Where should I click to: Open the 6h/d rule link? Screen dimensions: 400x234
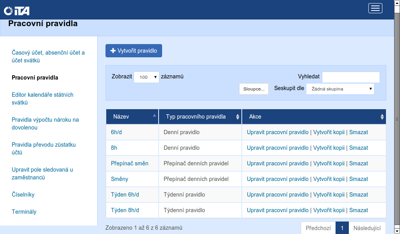click(116, 132)
